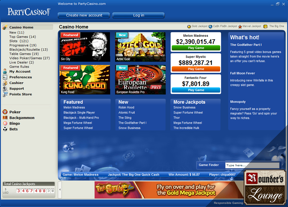The height and width of the screenshot is (207, 288).
Task: Open Video Poker/Games (27) category
Action: 30,58
